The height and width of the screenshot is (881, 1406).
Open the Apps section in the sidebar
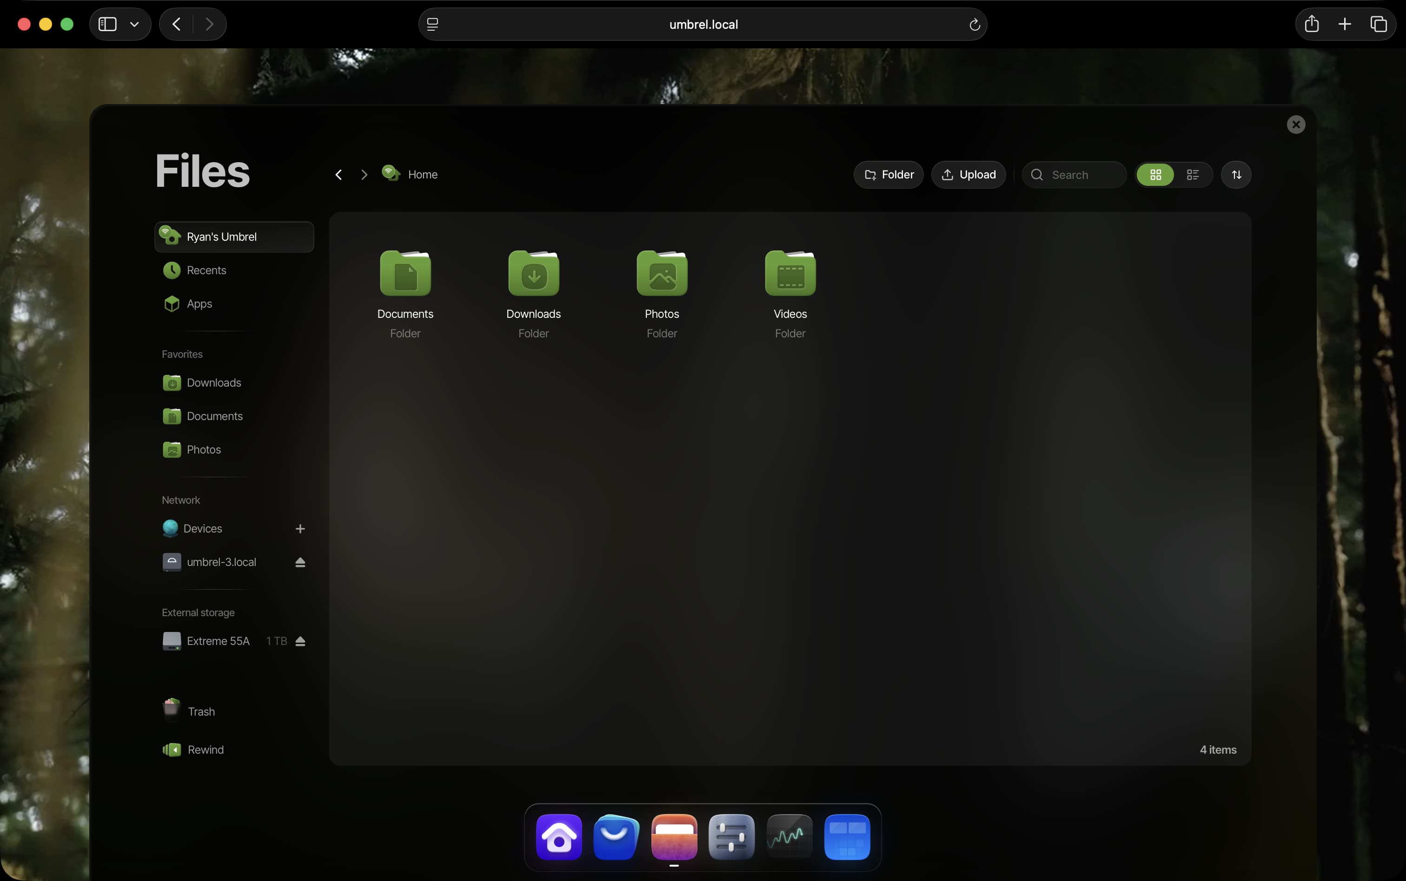pyautogui.click(x=199, y=303)
